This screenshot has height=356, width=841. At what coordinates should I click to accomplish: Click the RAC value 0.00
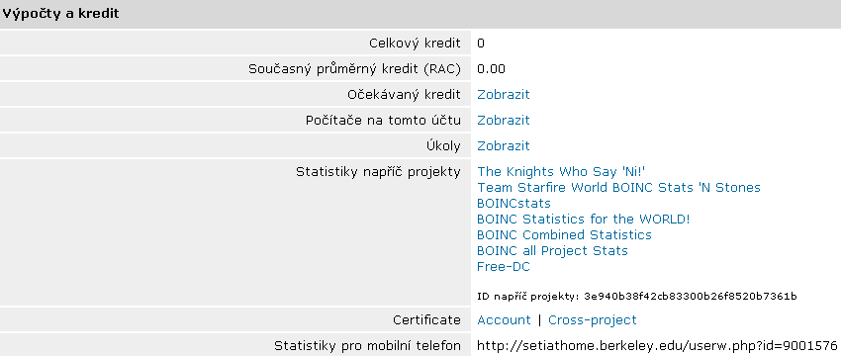point(491,69)
